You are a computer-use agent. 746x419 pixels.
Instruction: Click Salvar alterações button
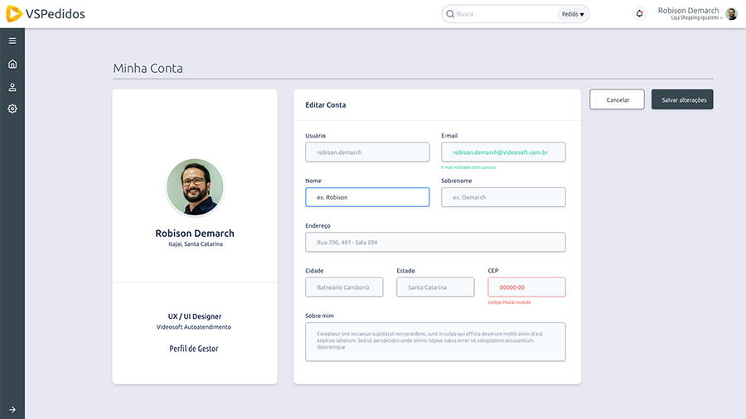[682, 99]
